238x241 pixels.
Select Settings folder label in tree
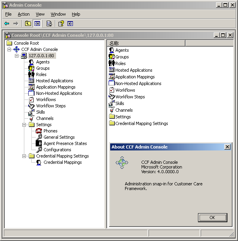point(44,125)
